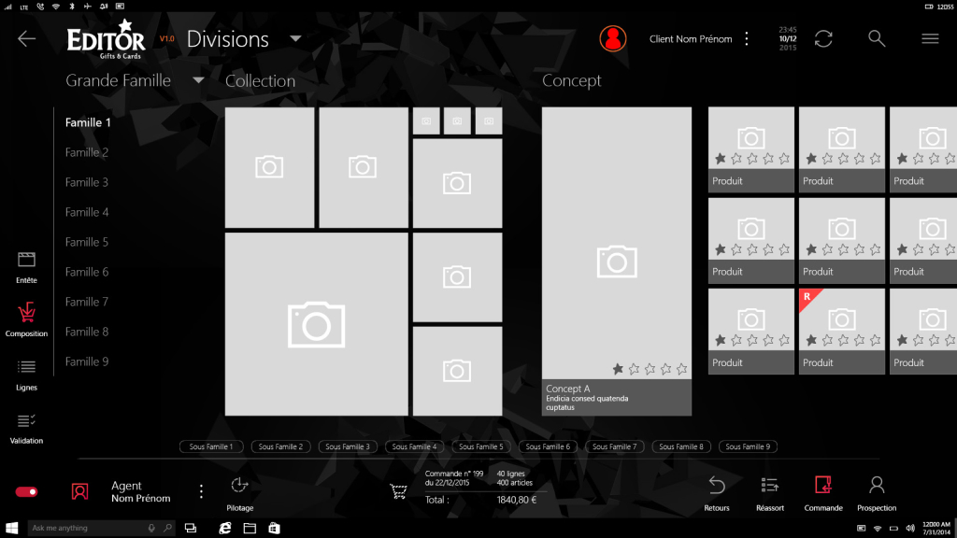Open the Commande icon
The height and width of the screenshot is (538, 957).
click(823, 486)
